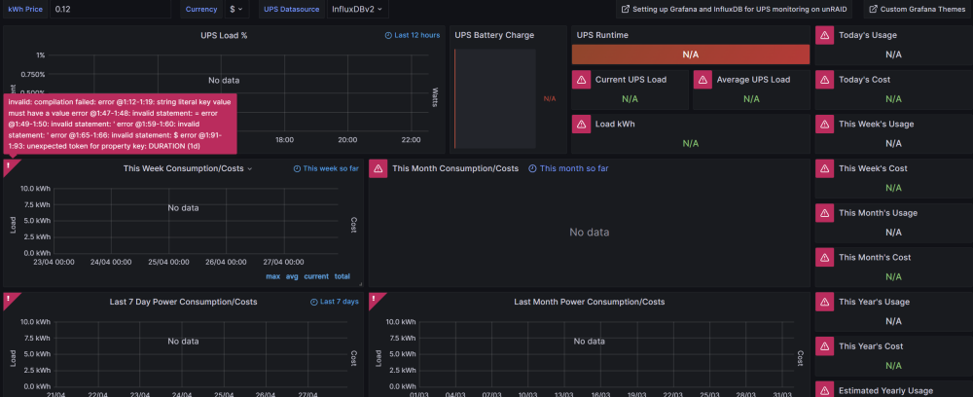Click the Last Month Power Consumption/Costs title
This screenshot has width=973, height=397.
[590, 302]
